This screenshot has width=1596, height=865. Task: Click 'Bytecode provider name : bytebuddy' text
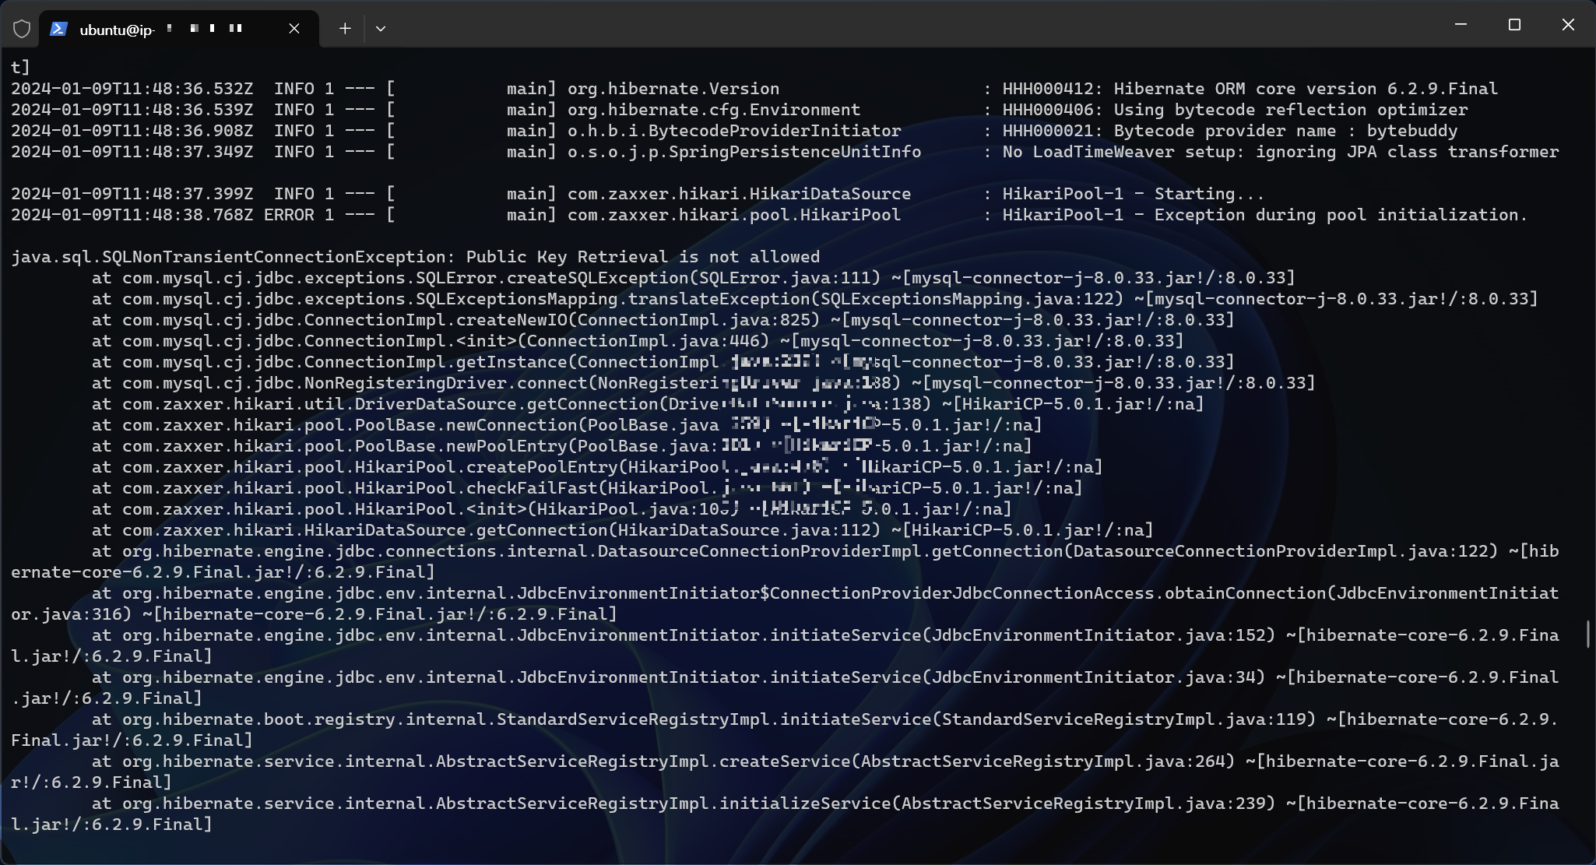[1285, 131]
